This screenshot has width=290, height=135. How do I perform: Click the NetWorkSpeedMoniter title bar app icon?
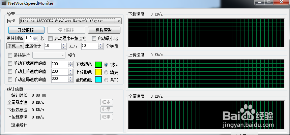tap(3, 3)
